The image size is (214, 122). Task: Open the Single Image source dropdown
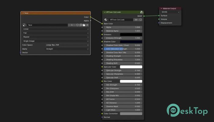pyautogui.click(x=56, y=41)
